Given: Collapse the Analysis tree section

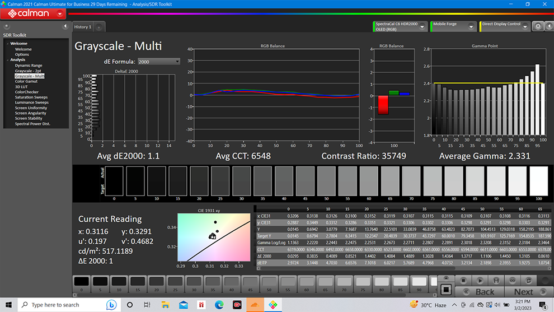Looking at the screenshot, I should pyautogui.click(x=7, y=60).
